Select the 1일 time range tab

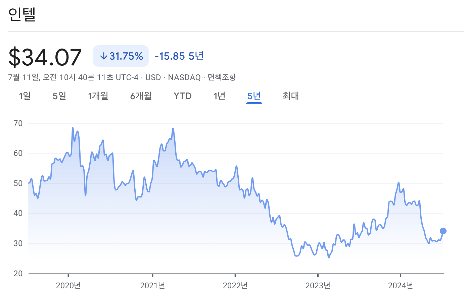[x=25, y=96]
